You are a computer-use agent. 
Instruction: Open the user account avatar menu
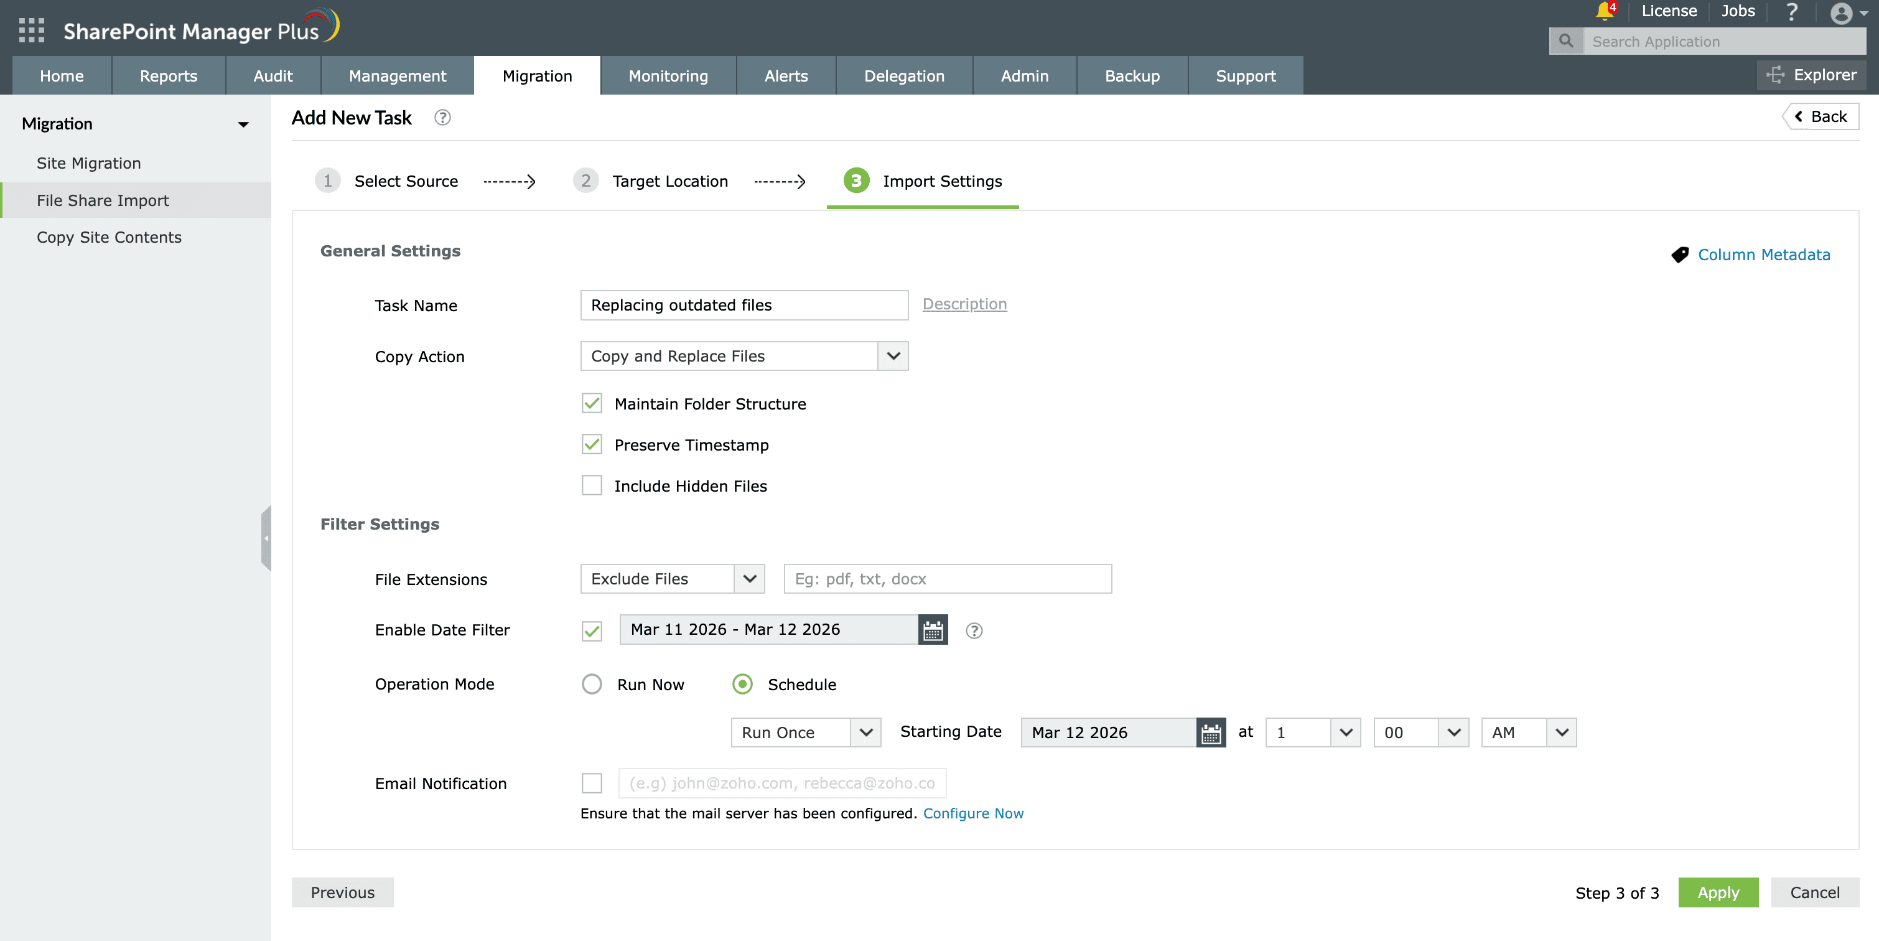[1842, 13]
